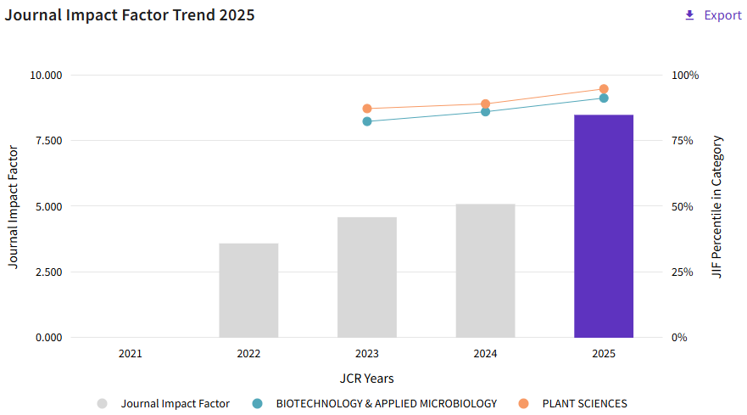Click the Export download icon
Screen dimensions: 747x415
click(x=689, y=15)
